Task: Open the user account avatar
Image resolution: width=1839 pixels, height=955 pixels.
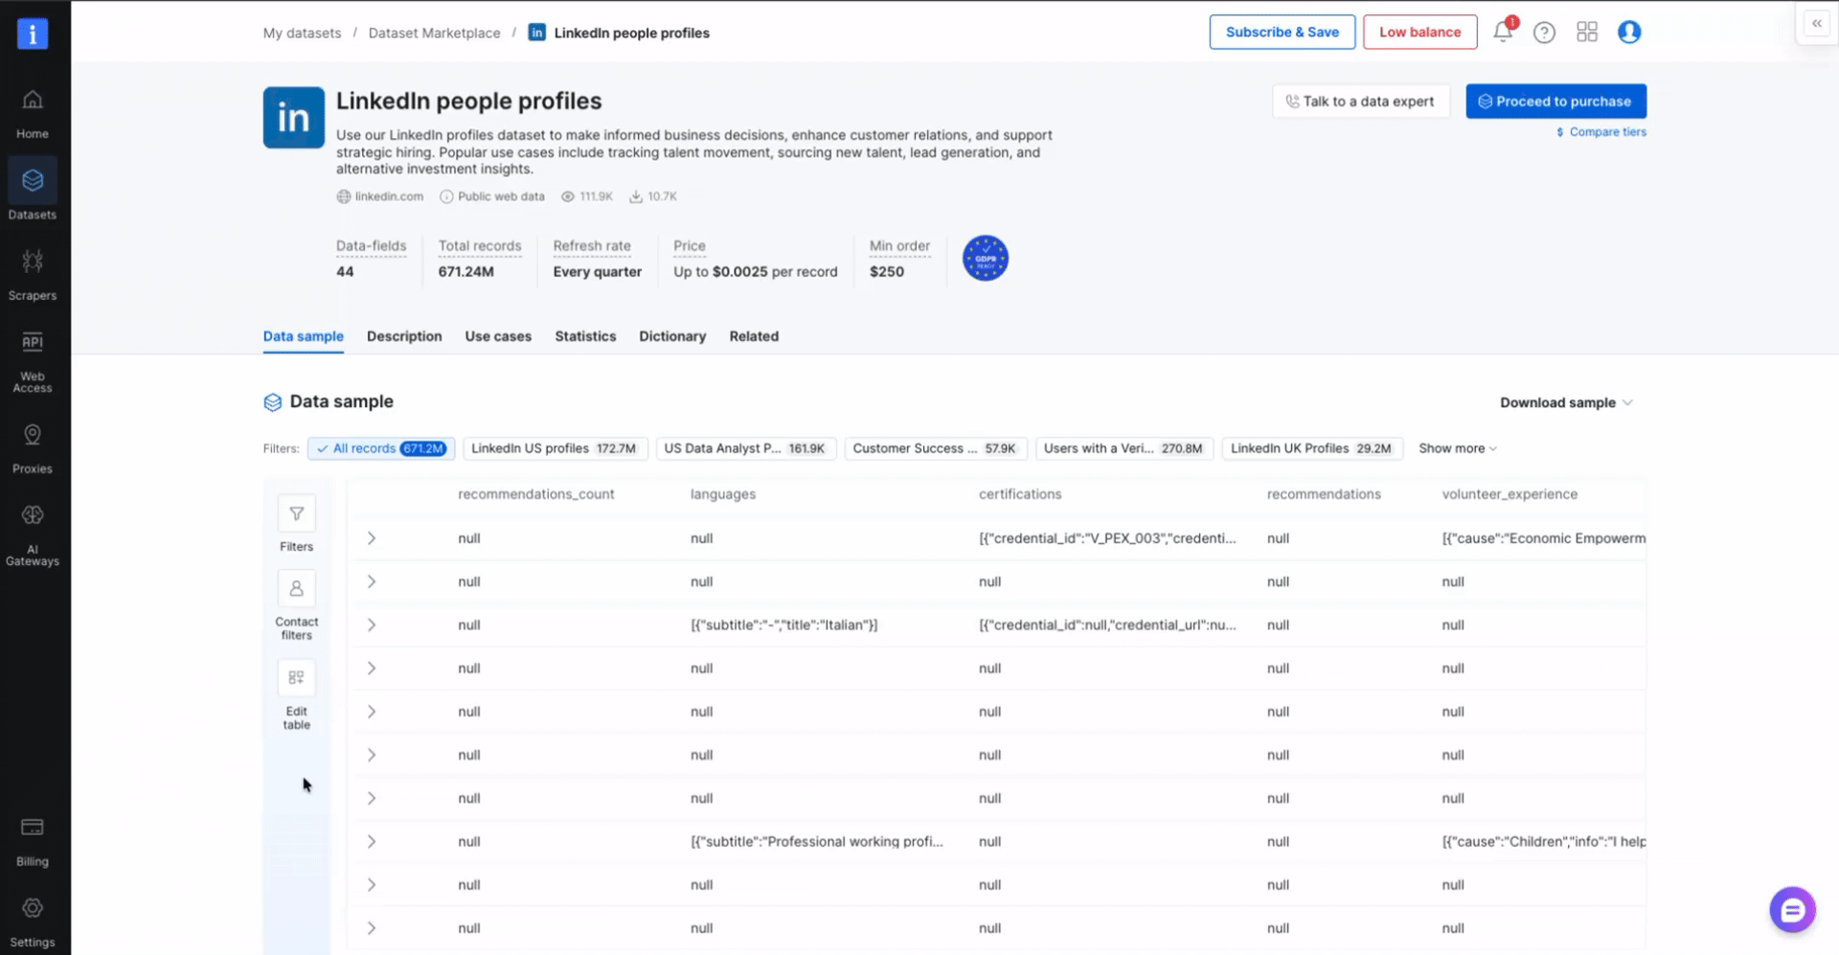Action: 1629,33
